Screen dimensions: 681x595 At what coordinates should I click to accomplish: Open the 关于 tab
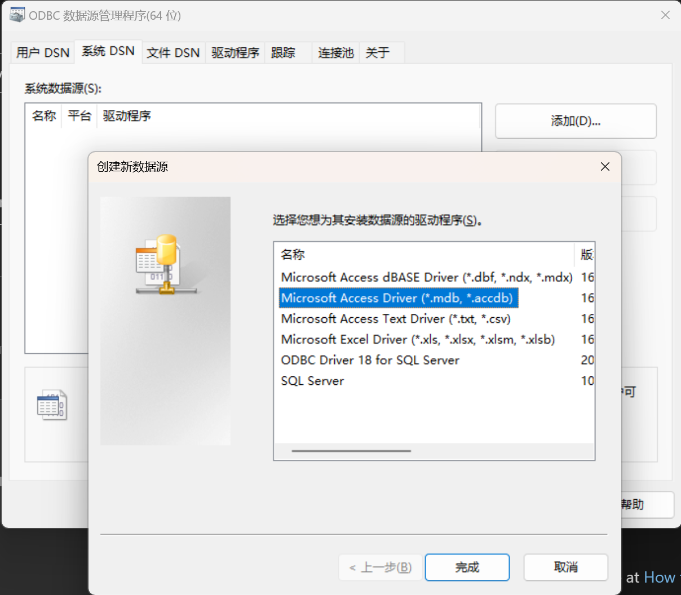coord(378,52)
